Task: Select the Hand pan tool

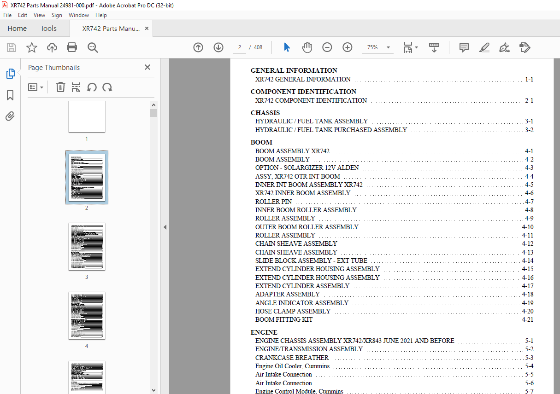Action: [x=307, y=47]
